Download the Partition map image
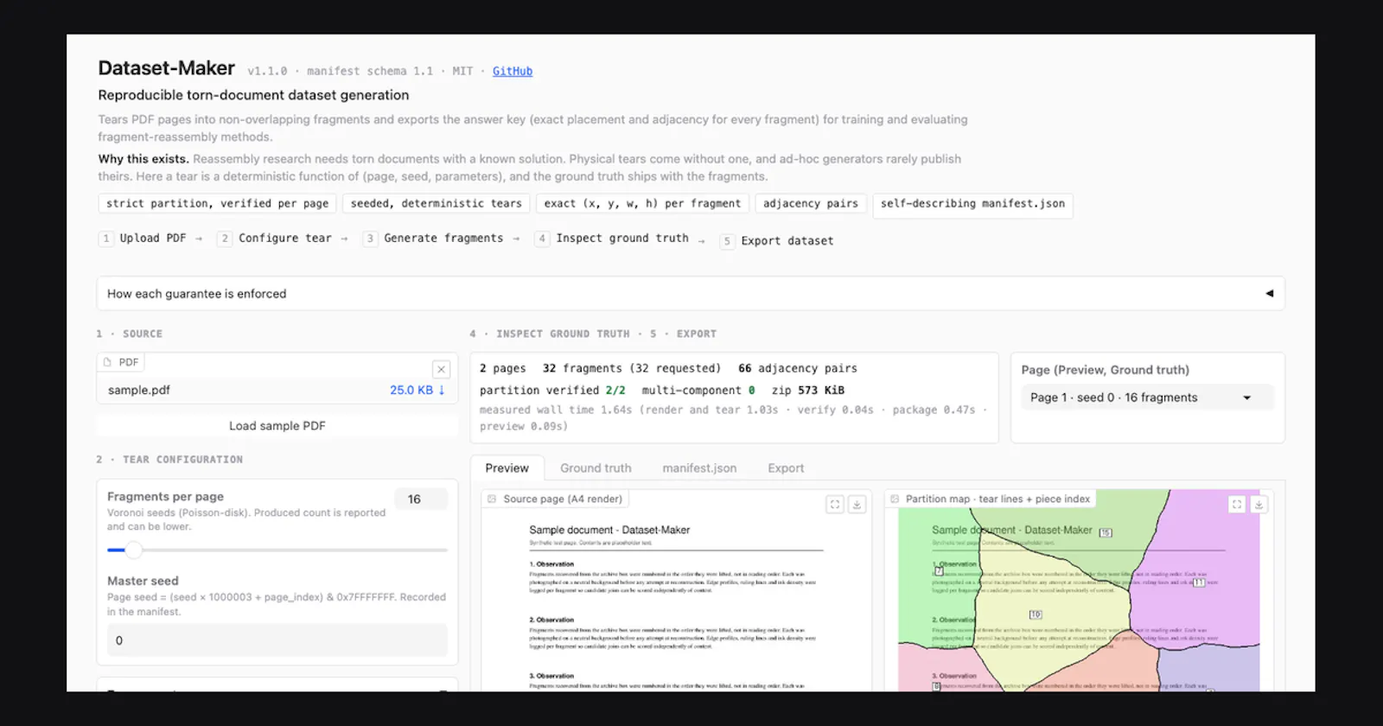Screen dimensions: 1383x726 [x=1259, y=504]
